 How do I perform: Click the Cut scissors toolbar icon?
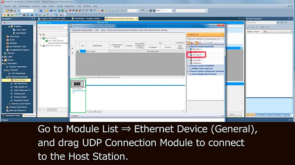[x=41, y=11]
